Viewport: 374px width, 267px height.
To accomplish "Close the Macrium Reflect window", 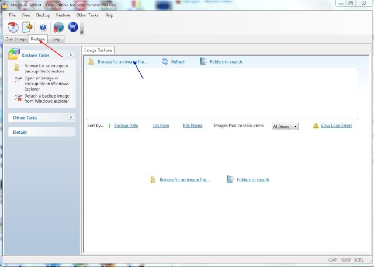I will click(364, 4).
